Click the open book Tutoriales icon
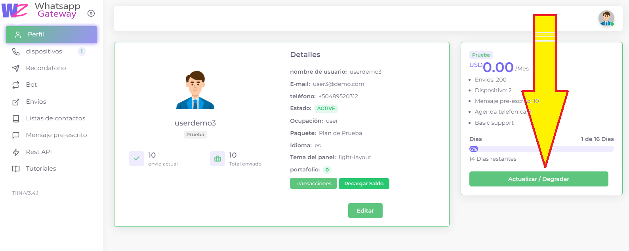The height and width of the screenshot is (251, 629). (x=16, y=169)
